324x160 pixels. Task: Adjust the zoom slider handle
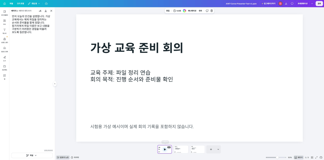(277, 157)
